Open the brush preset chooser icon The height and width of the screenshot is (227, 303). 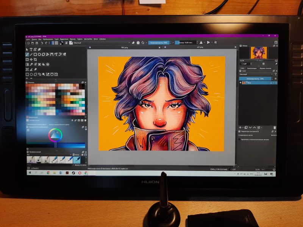pyautogui.click(x=71, y=43)
